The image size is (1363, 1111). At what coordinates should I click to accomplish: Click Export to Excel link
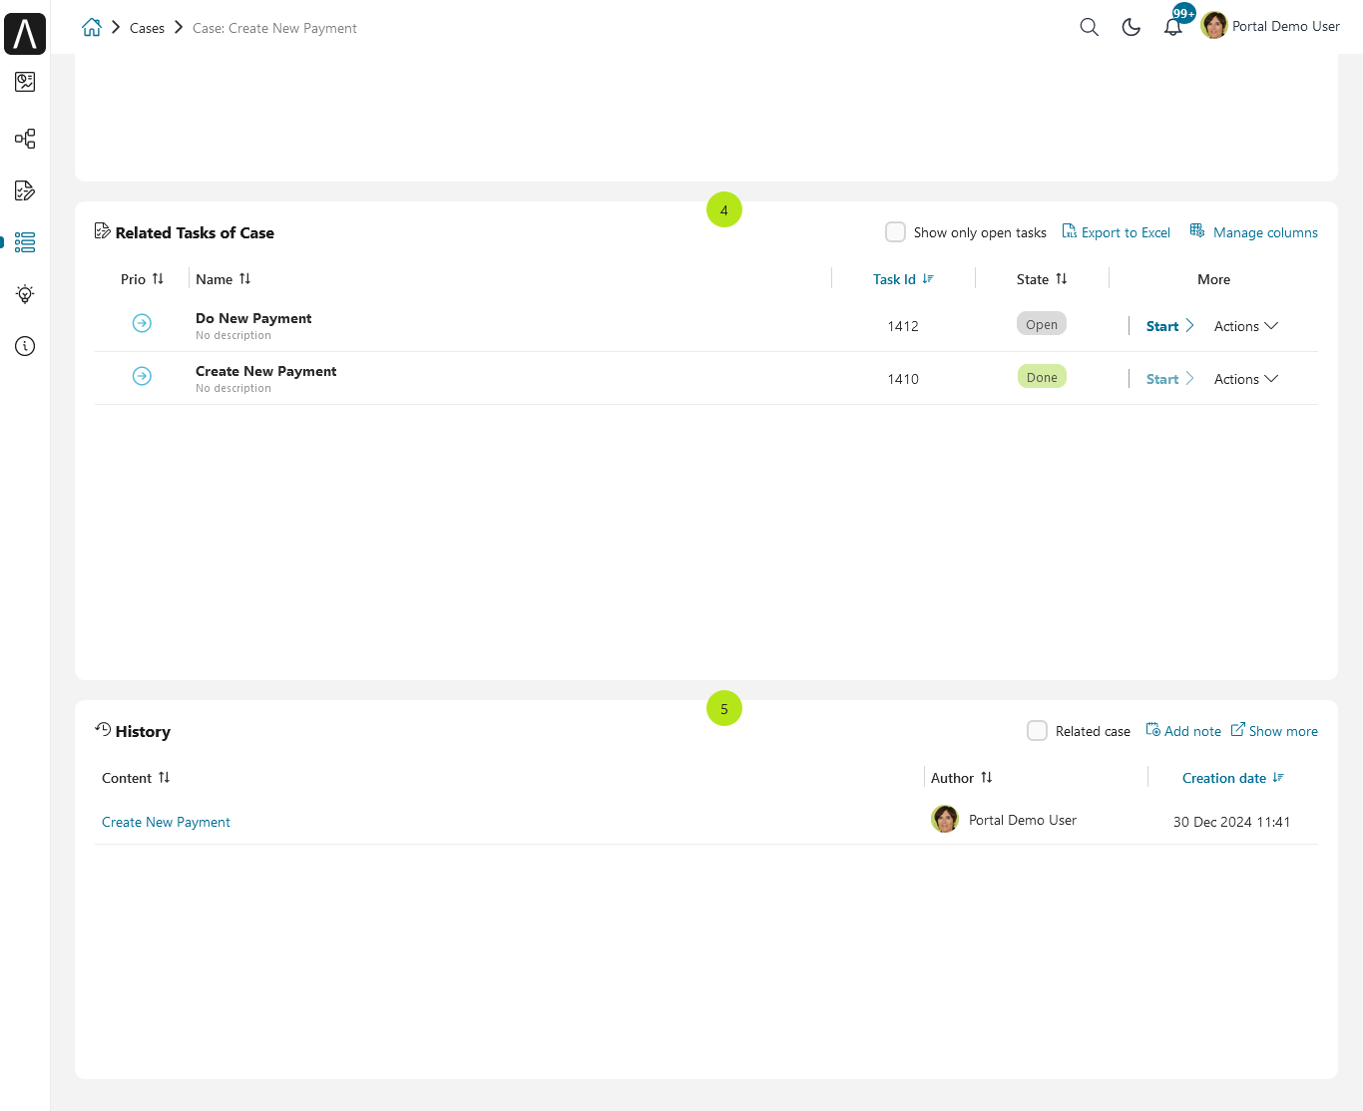pyautogui.click(x=1116, y=232)
